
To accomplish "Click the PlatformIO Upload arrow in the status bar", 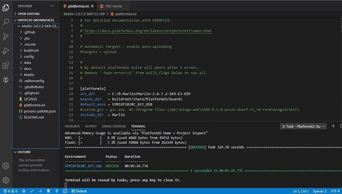I will [40, 191].
